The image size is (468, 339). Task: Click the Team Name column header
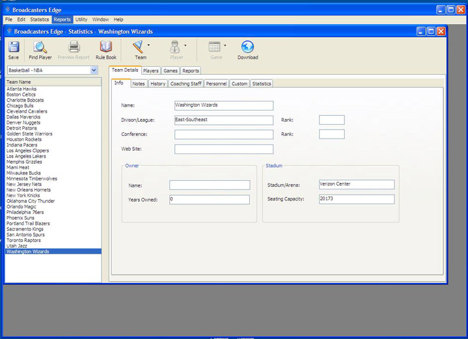coord(53,82)
